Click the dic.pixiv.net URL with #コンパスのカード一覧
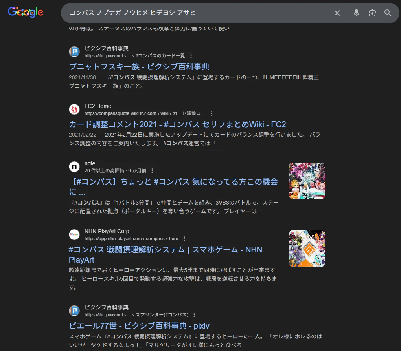The image size is (401, 351). (x=135, y=56)
